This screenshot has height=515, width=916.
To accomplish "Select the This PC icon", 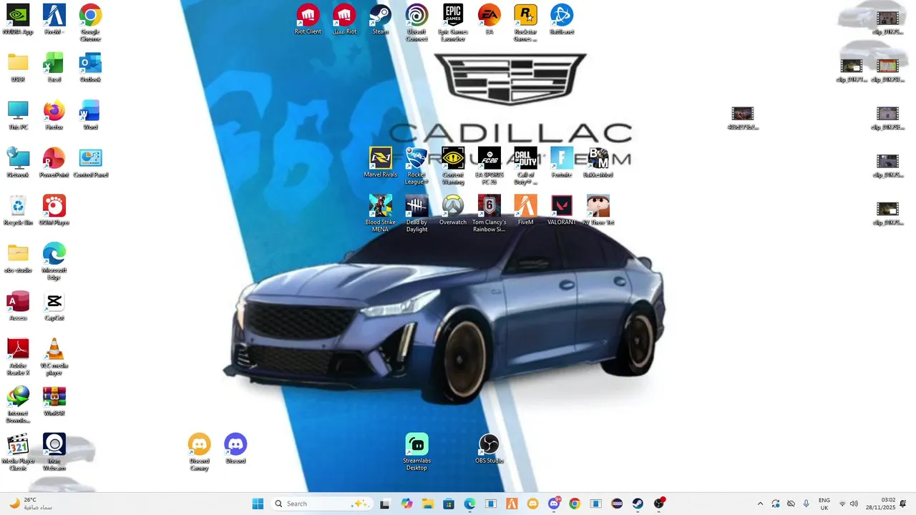I will (x=18, y=115).
